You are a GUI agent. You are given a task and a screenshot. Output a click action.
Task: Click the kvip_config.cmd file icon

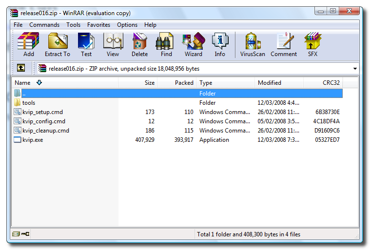pyautogui.click(x=18, y=121)
